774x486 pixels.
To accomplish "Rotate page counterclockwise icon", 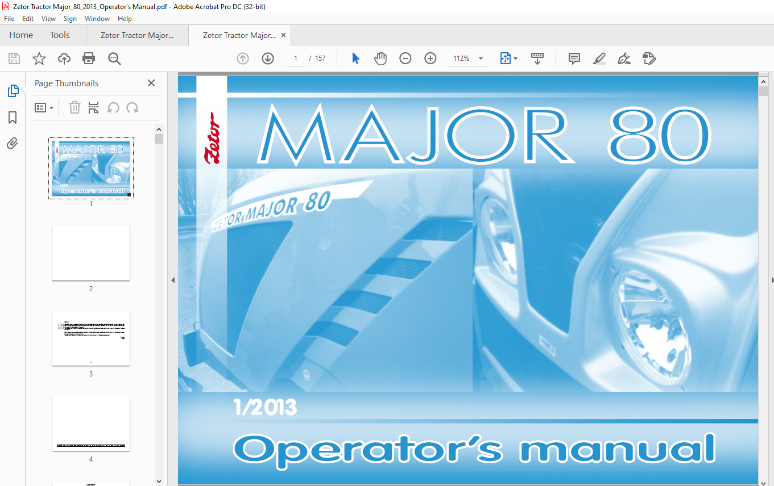I will click(113, 107).
